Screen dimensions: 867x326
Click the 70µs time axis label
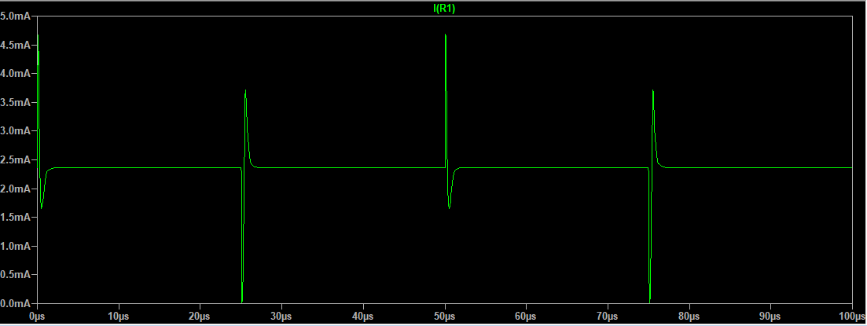coord(607,317)
